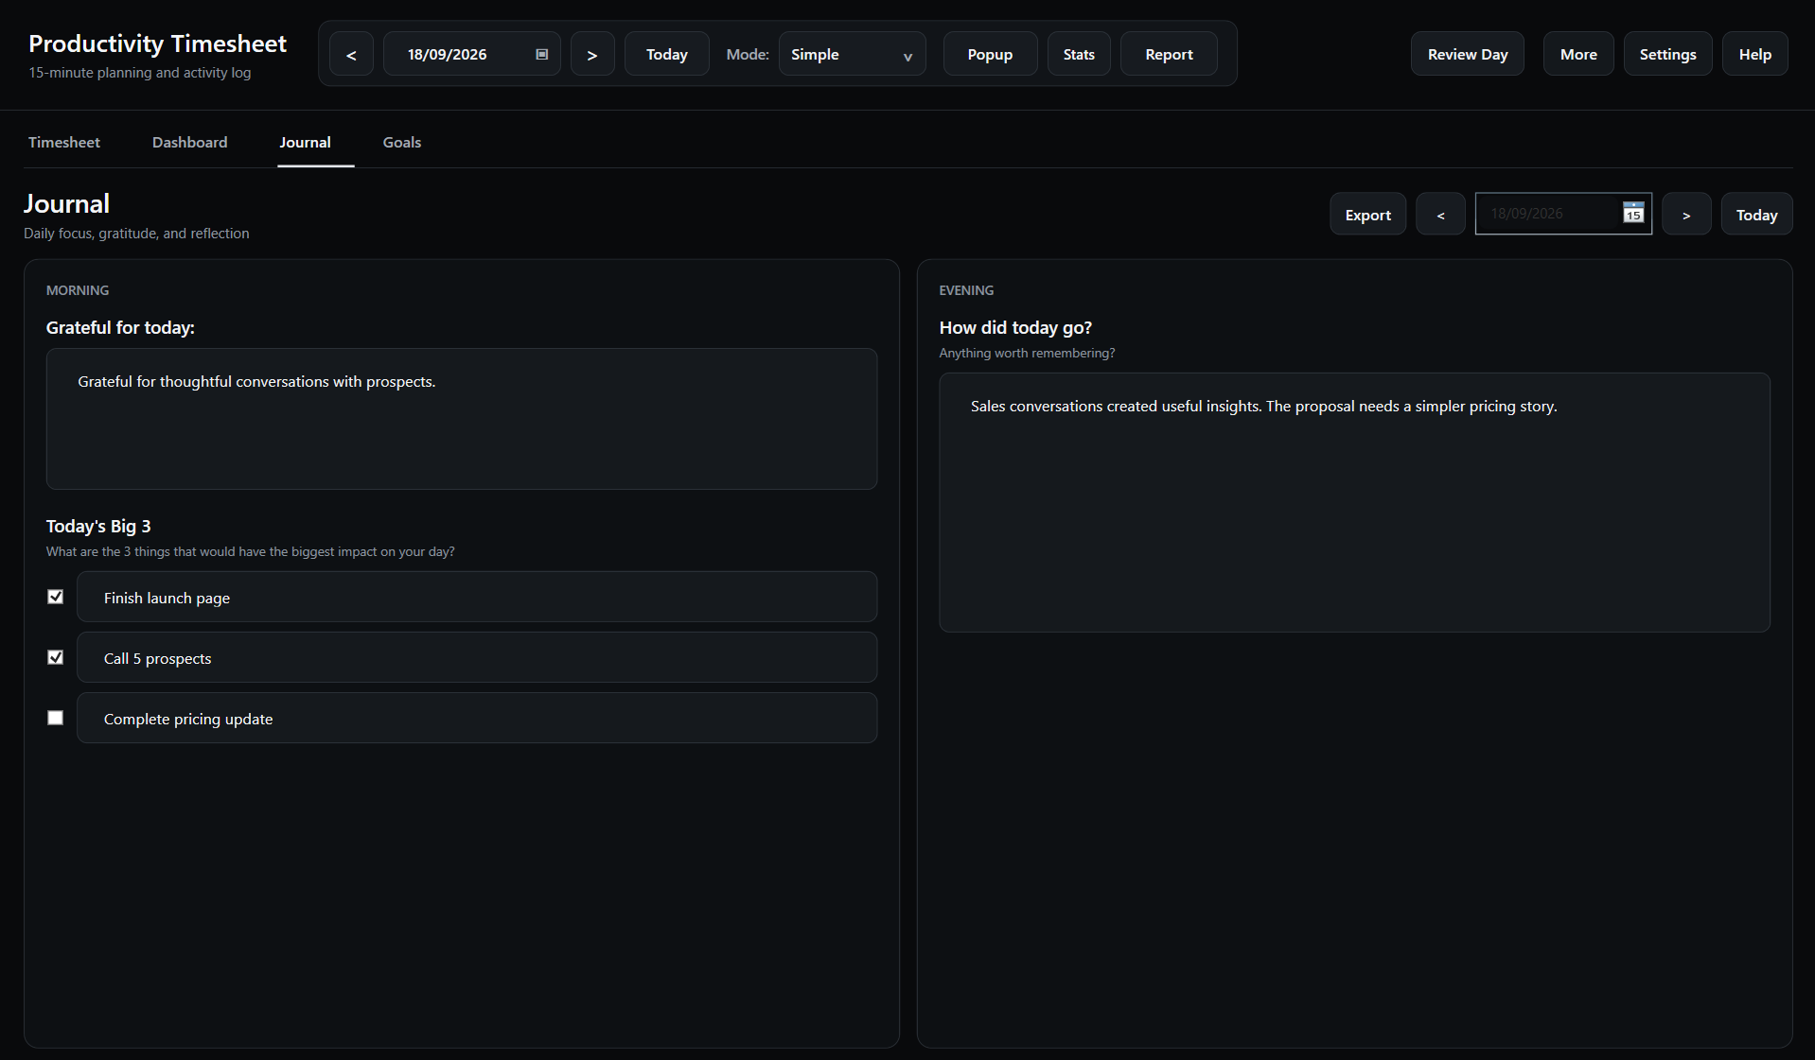This screenshot has height=1060, width=1815.
Task: Export the journal entries
Action: point(1368,215)
